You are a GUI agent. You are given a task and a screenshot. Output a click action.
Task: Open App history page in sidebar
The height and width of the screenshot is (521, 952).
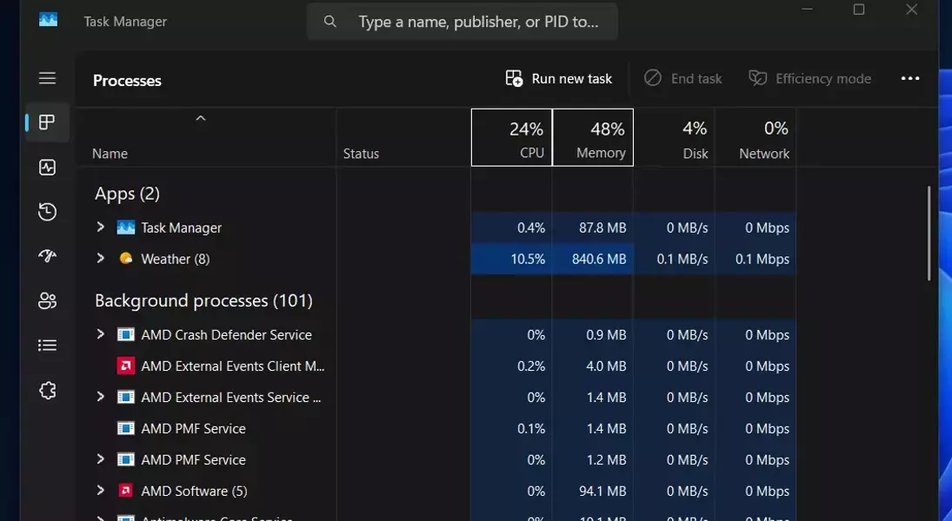point(47,212)
